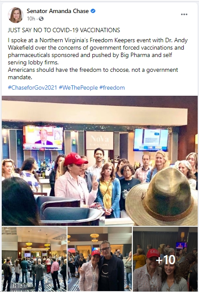Open the photo with man in glasses
199x292 pixels.
[x=100, y=259]
